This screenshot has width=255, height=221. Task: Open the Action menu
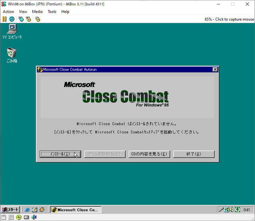pyautogui.click(x=8, y=12)
